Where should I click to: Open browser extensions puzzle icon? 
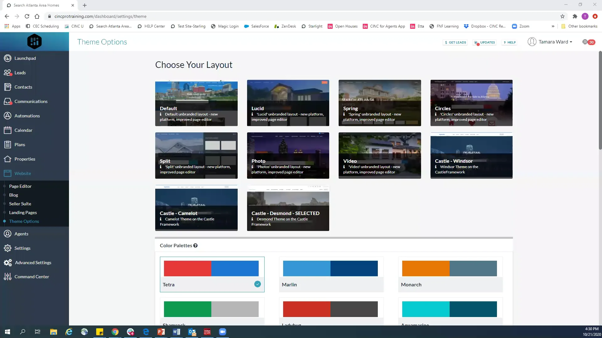[x=575, y=16]
